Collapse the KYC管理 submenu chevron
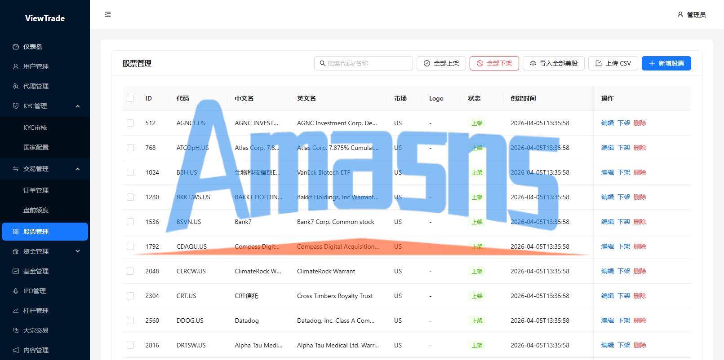This screenshot has width=724, height=360. 78,106
